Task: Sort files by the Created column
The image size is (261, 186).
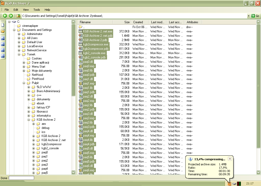Action: (140, 22)
